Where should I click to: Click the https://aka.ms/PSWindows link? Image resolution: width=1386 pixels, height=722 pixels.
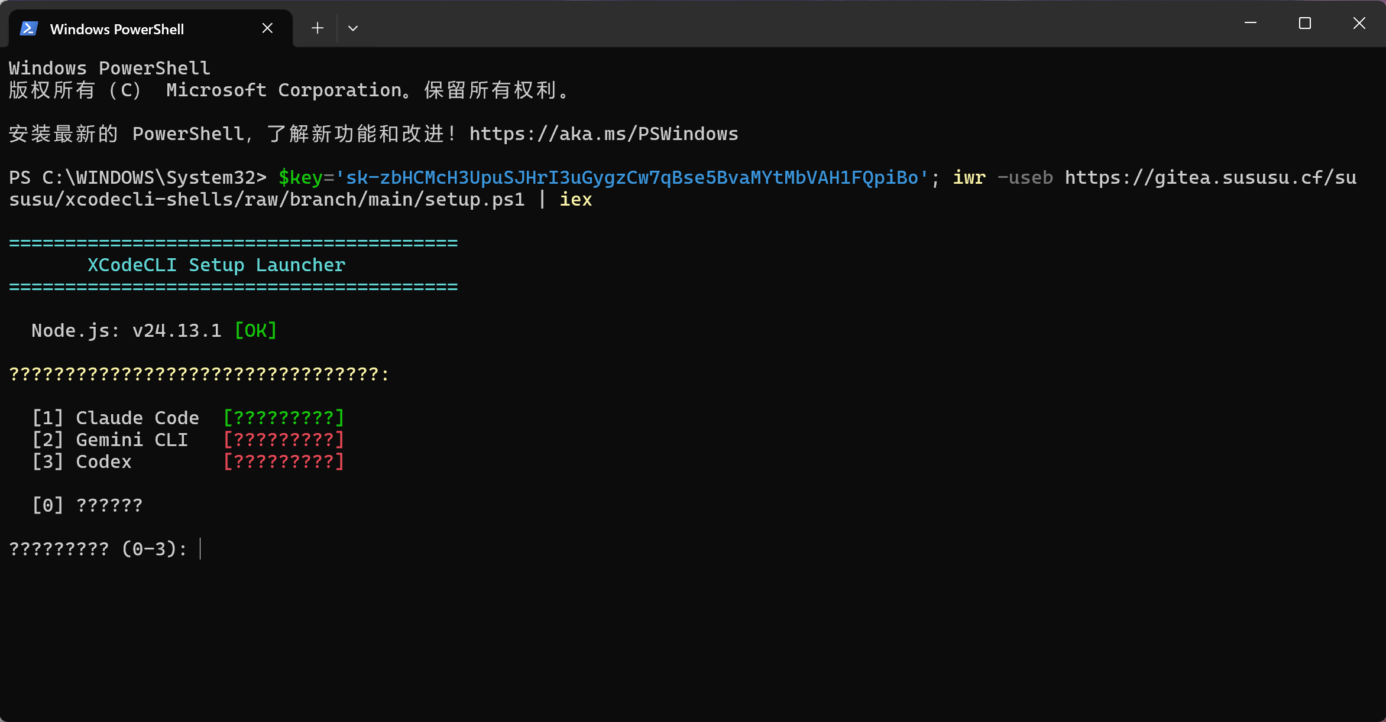point(603,134)
